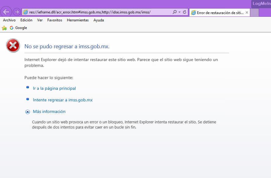Click the IE icon on the tab
Viewport: 271px width, 178px height.
pyautogui.click(x=193, y=13)
